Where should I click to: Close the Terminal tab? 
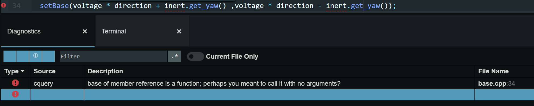[179, 31]
